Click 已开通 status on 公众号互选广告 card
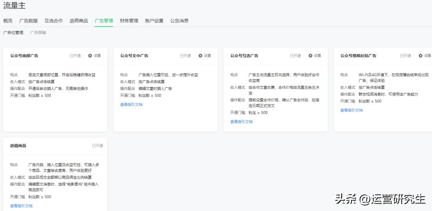The height and width of the screenshot is (211, 432). coord(295,56)
